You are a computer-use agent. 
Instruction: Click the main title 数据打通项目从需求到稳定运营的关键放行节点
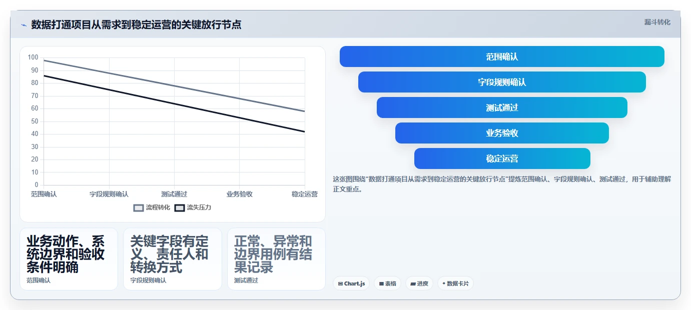tap(136, 24)
